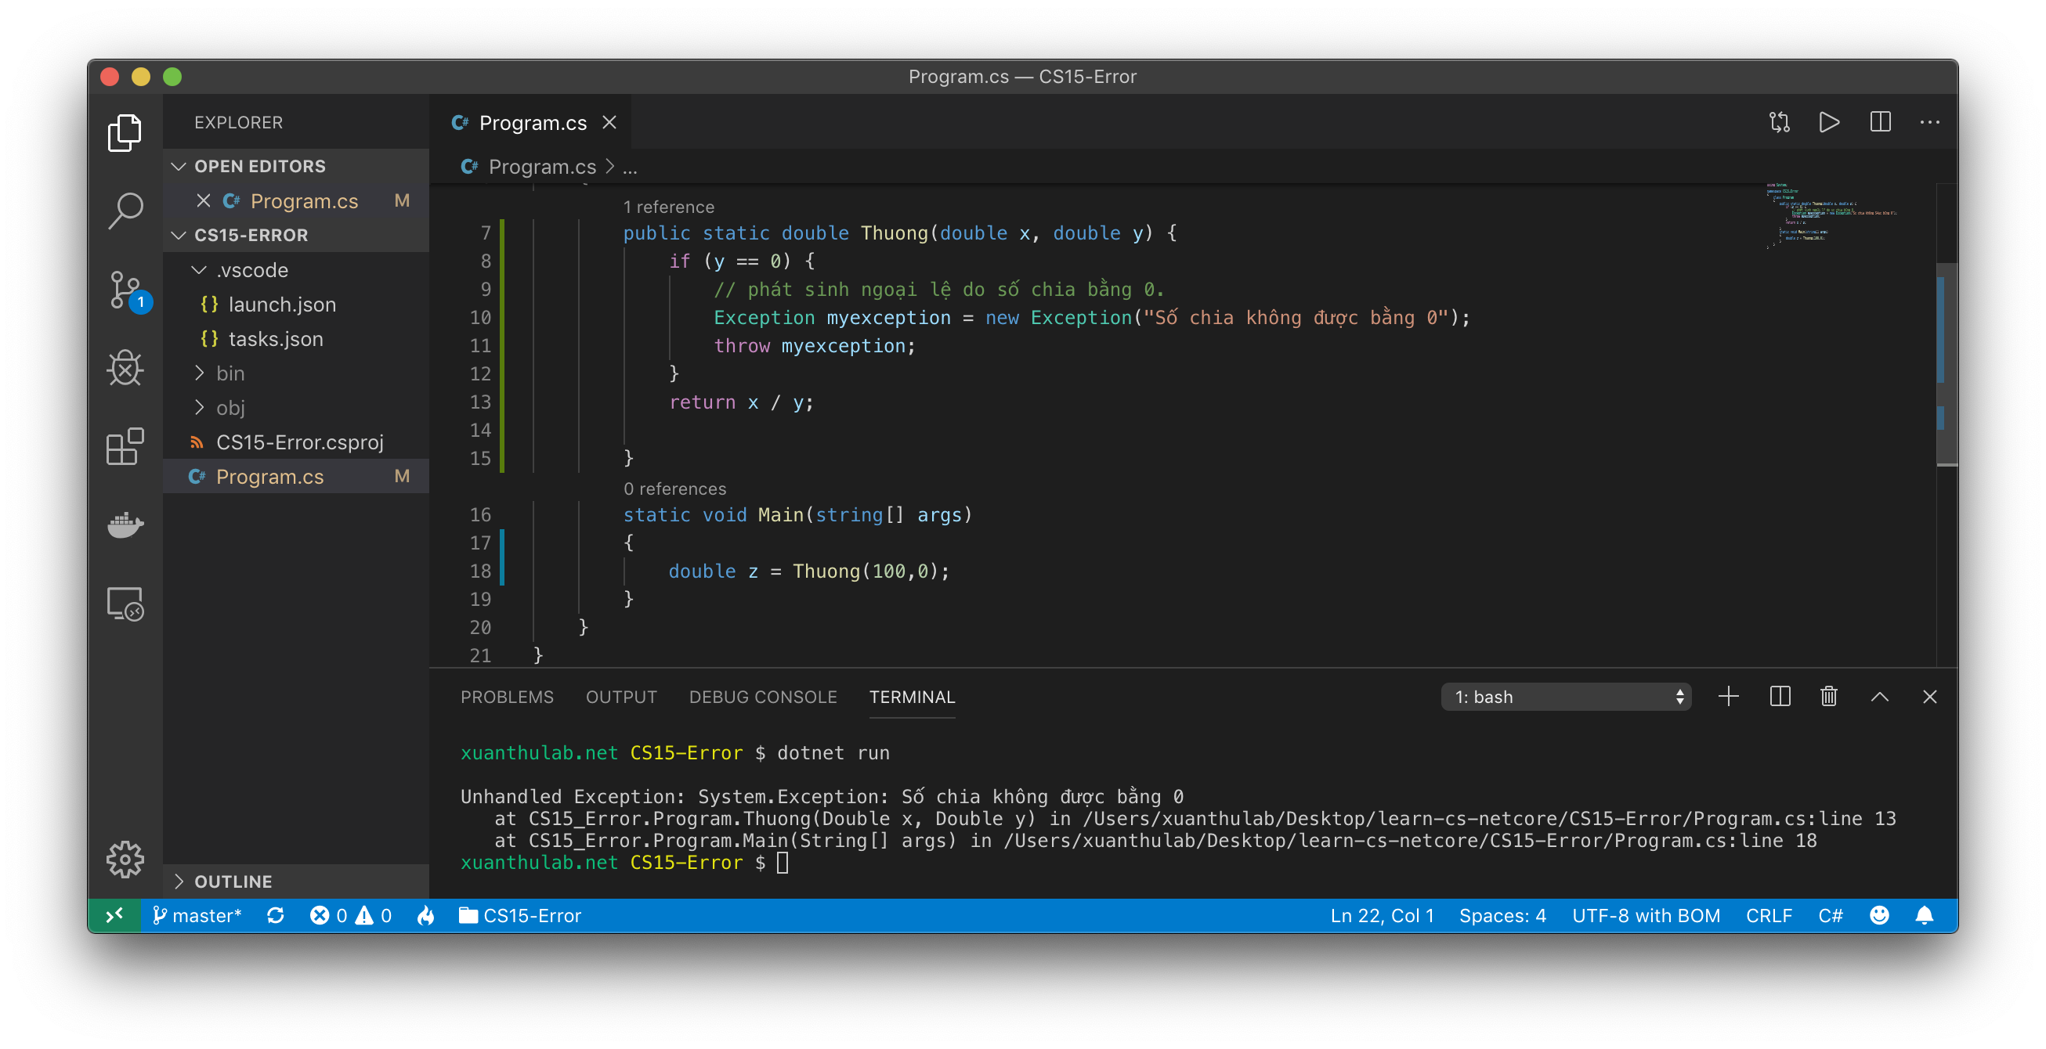The width and height of the screenshot is (2046, 1049).
Task: Open Remote Explorer in activity bar
Action: [125, 603]
